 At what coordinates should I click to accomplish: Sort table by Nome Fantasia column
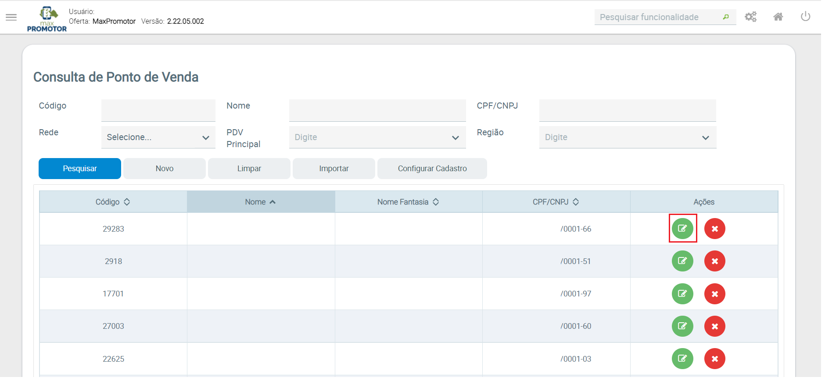(408, 202)
